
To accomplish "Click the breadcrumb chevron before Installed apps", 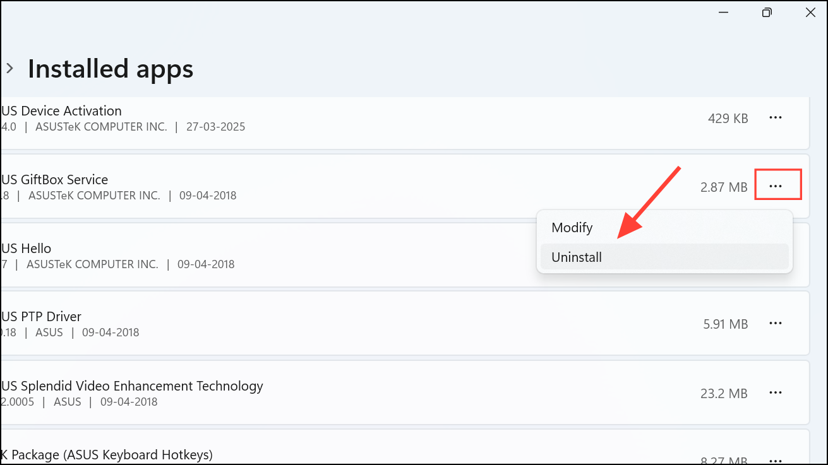I will coord(9,68).
